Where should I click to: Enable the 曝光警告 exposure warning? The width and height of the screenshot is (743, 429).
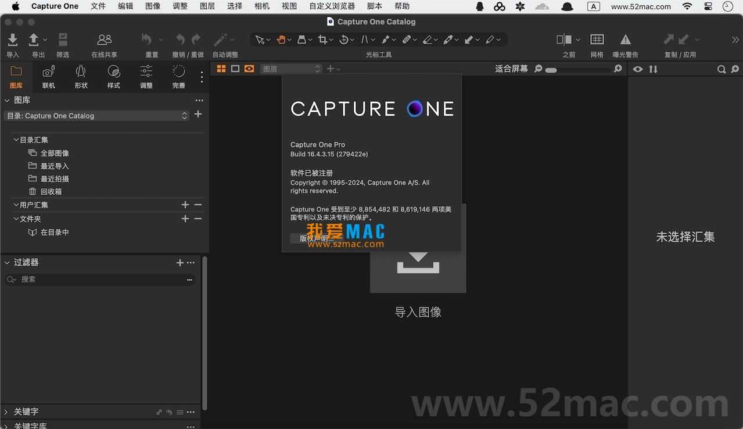tap(625, 40)
